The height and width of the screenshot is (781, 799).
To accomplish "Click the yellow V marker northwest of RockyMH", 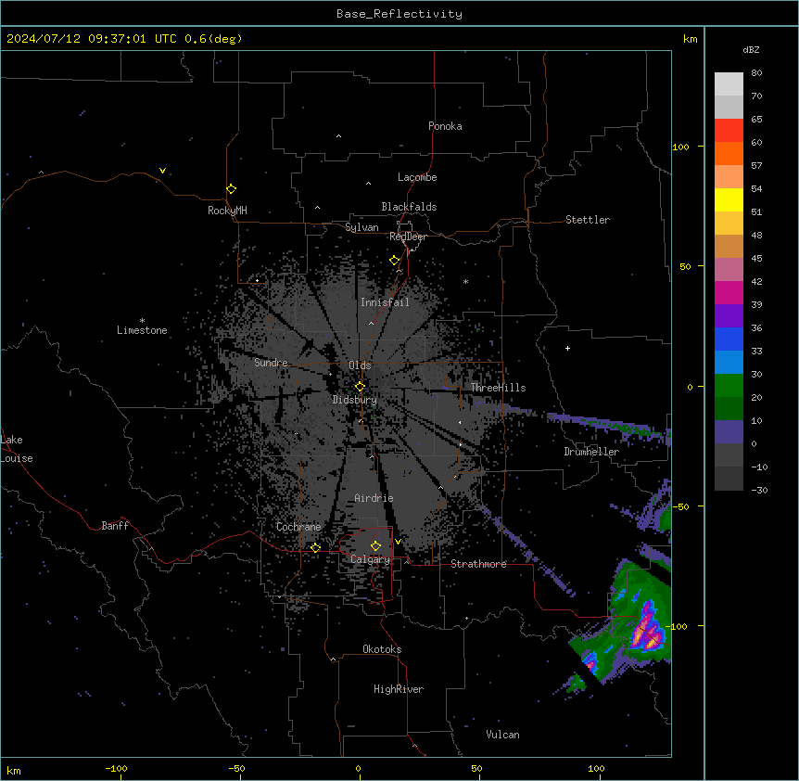I will point(162,171).
